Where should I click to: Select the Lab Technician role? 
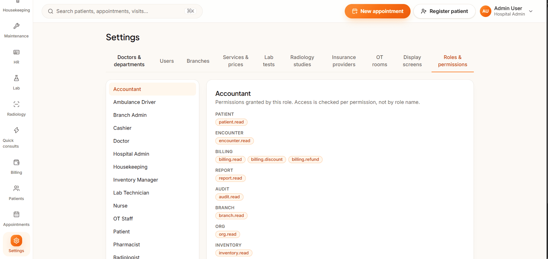pyautogui.click(x=152, y=193)
